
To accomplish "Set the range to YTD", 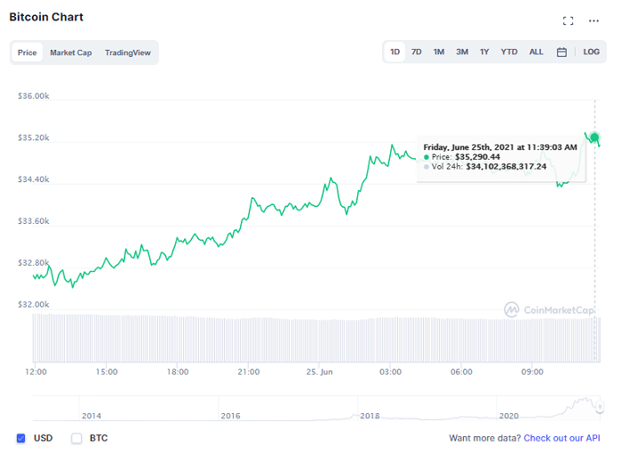I will [x=508, y=52].
